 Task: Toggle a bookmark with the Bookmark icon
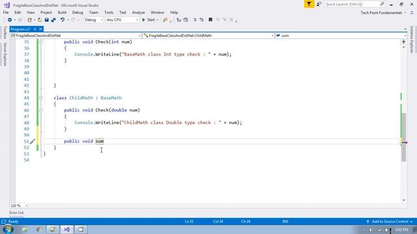click(210, 20)
